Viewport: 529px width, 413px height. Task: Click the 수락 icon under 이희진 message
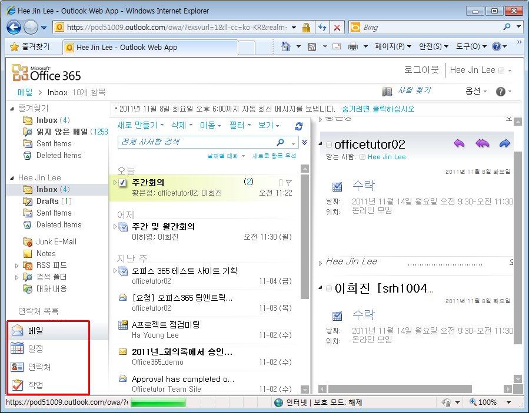coord(337,315)
